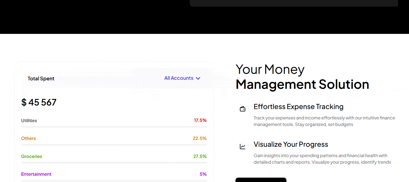Click the Effortless Expense Tracking heading
This screenshot has height=182, width=409.
click(x=299, y=107)
